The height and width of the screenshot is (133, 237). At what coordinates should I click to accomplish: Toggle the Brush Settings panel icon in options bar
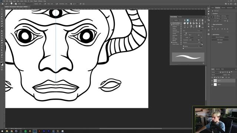[x=16, y=4]
